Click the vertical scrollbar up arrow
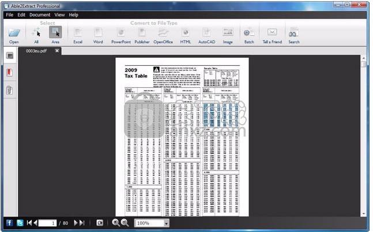373x232 pixels. click(363, 58)
